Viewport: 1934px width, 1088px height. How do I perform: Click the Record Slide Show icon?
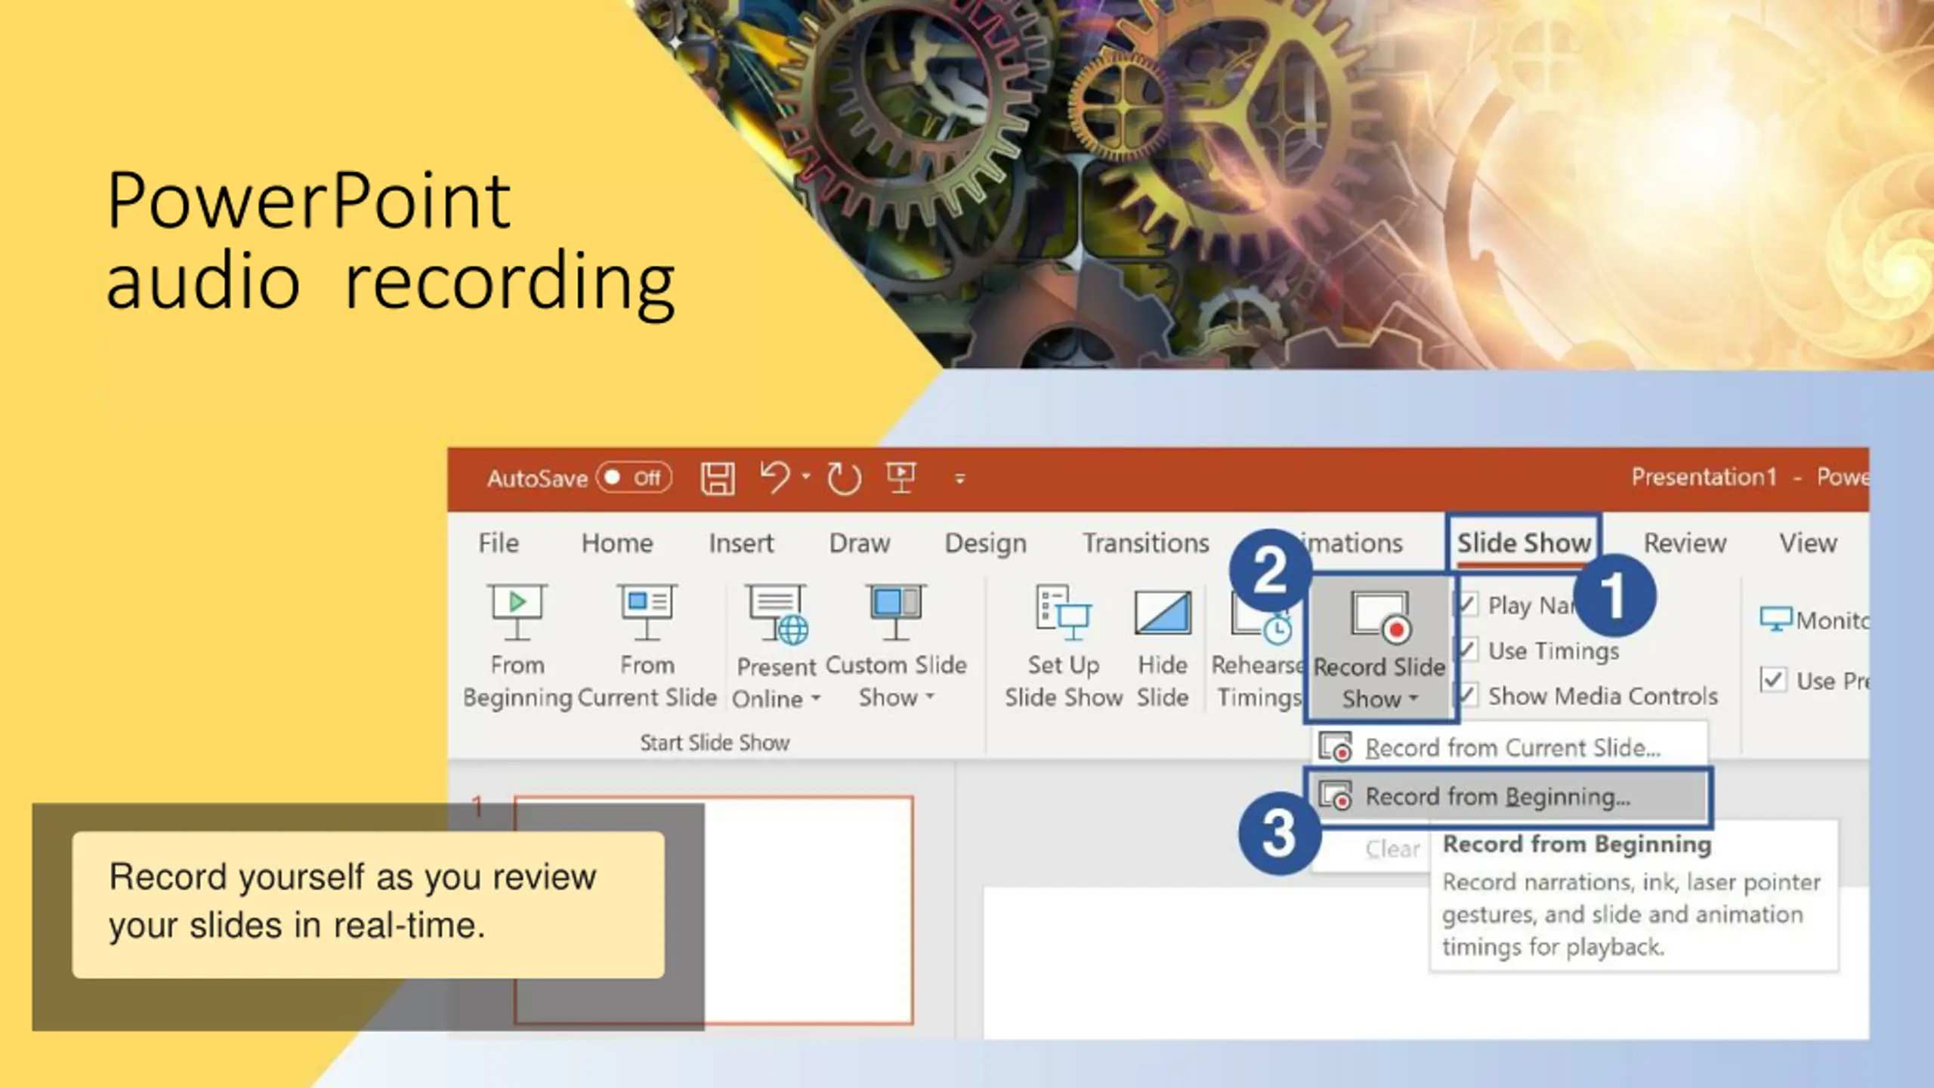pyautogui.click(x=1380, y=617)
